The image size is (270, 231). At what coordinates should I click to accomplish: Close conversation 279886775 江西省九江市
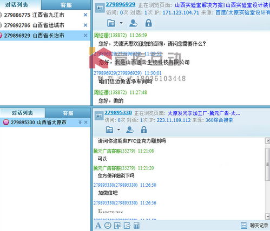click(85, 15)
